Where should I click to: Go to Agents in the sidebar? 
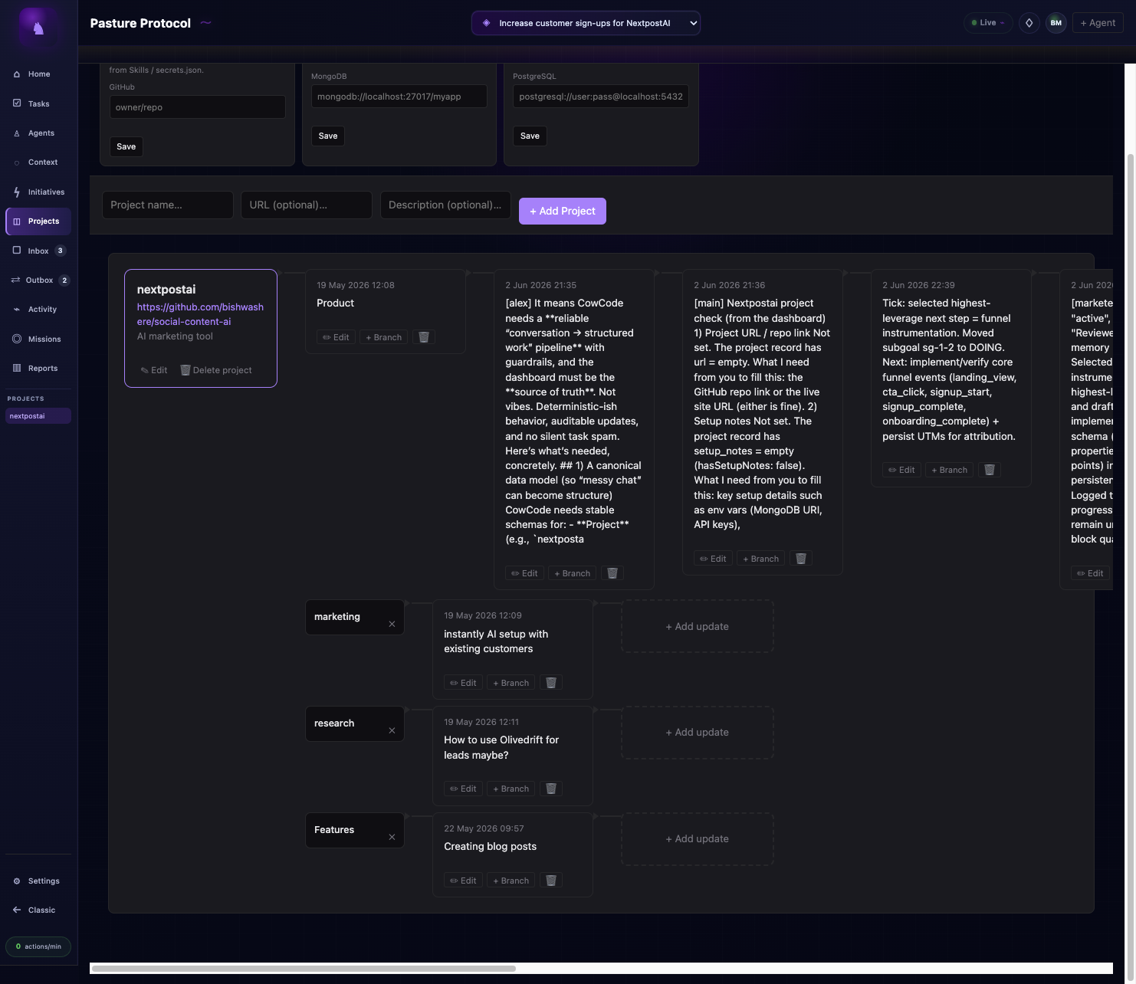[38, 133]
